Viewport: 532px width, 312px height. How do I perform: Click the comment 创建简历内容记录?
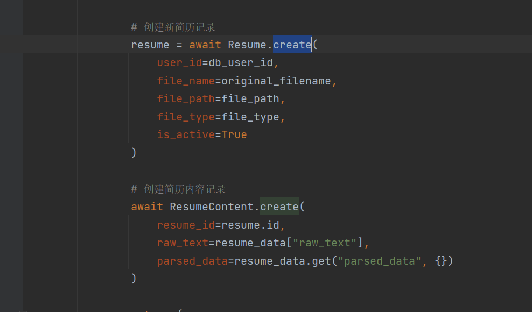(x=185, y=189)
